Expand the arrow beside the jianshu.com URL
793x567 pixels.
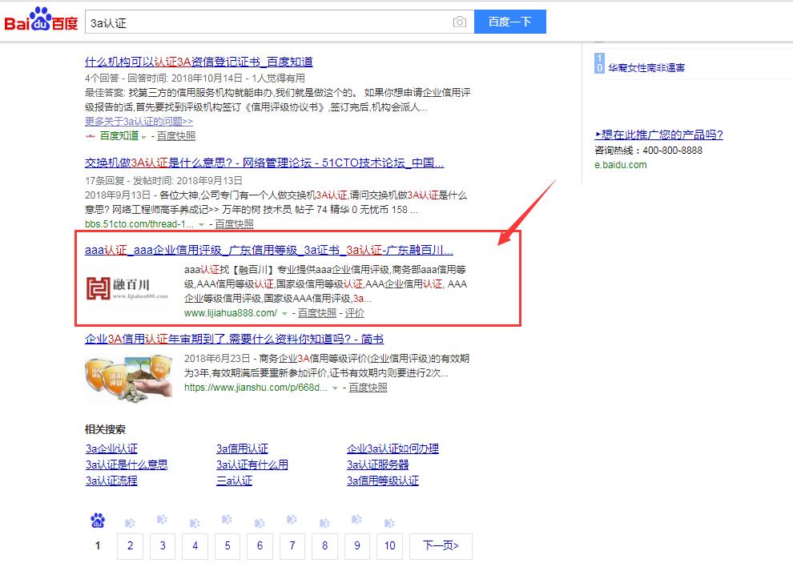point(336,388)
